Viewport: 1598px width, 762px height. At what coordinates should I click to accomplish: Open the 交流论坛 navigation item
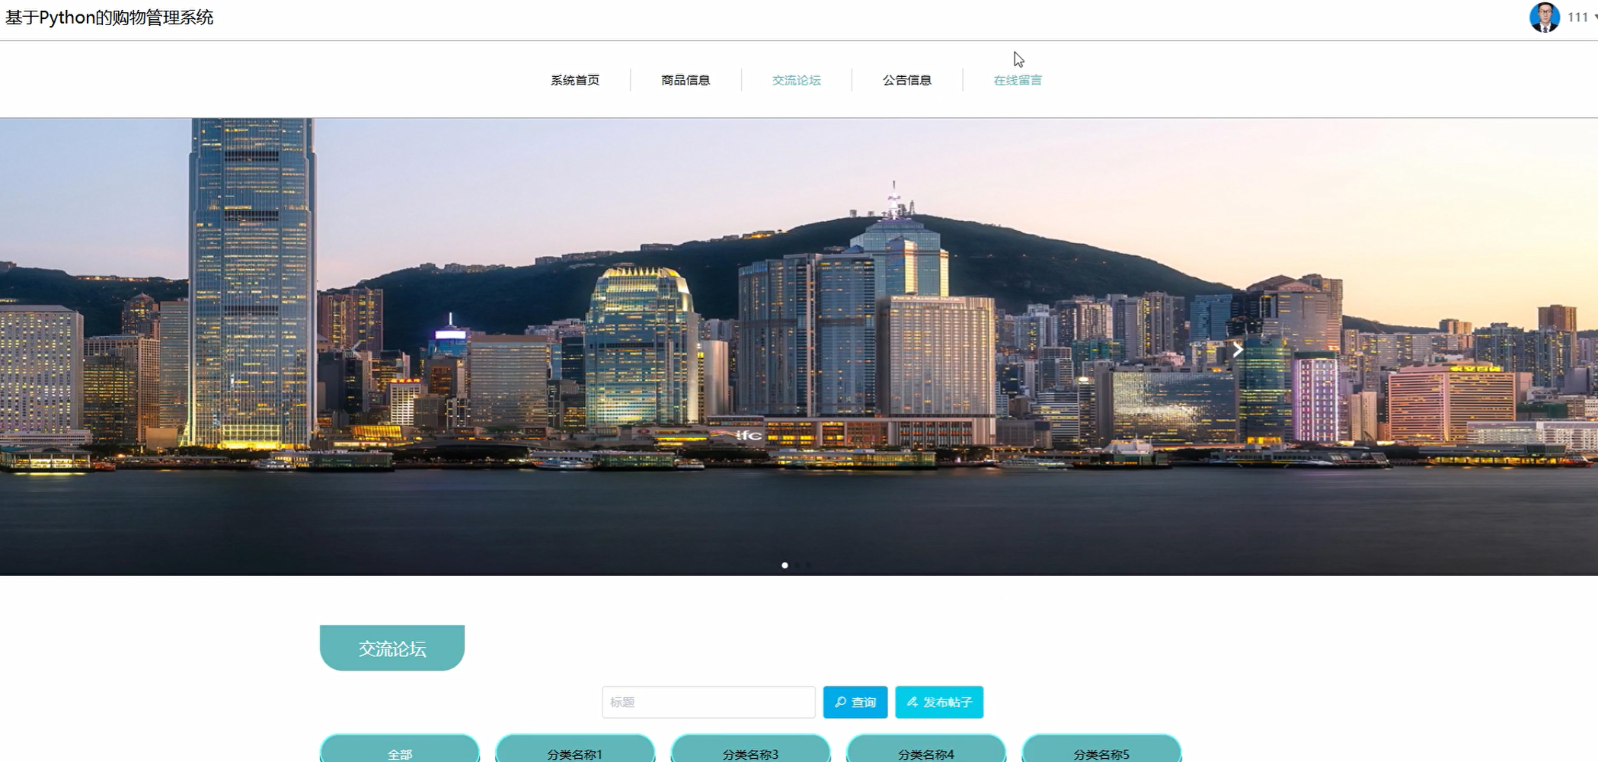click(796, 80)
